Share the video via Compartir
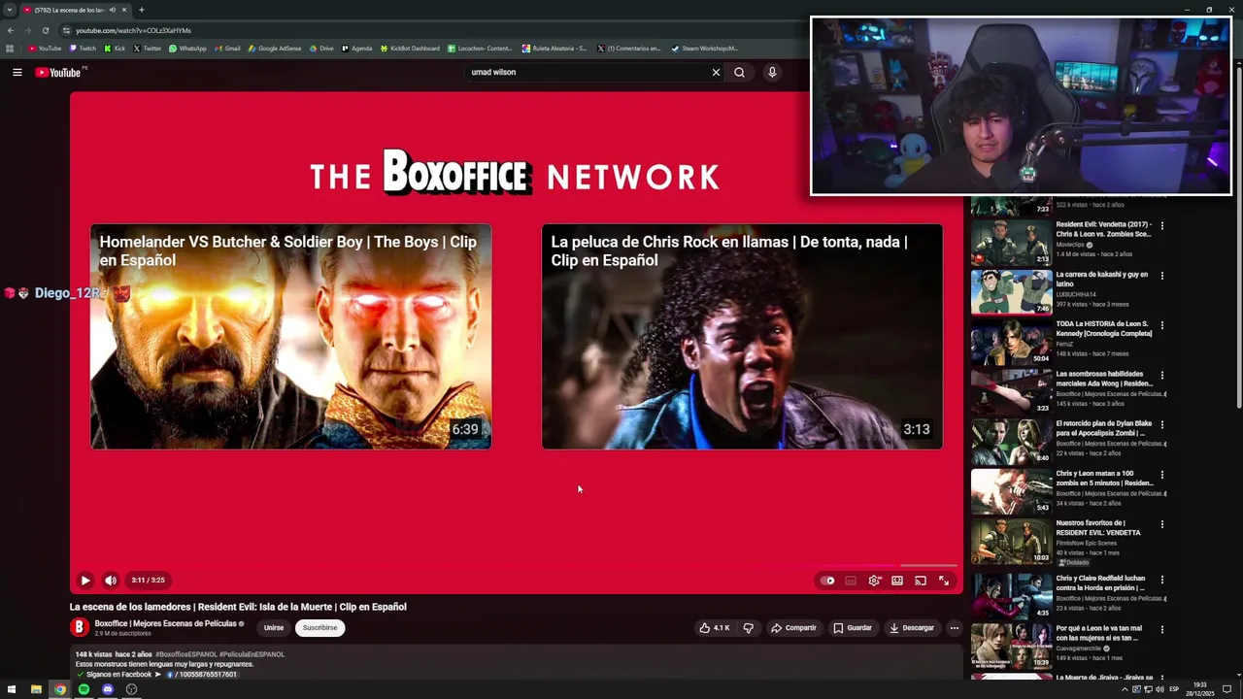This screenshot has width=1243, height=699. 794,628
